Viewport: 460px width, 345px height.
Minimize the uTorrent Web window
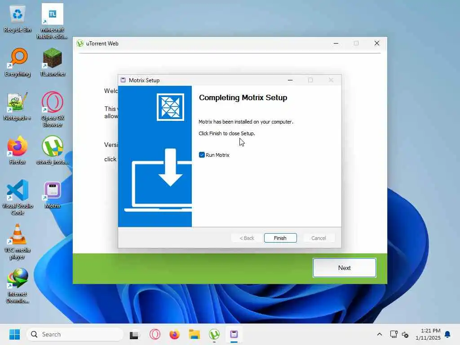point(336,44)
